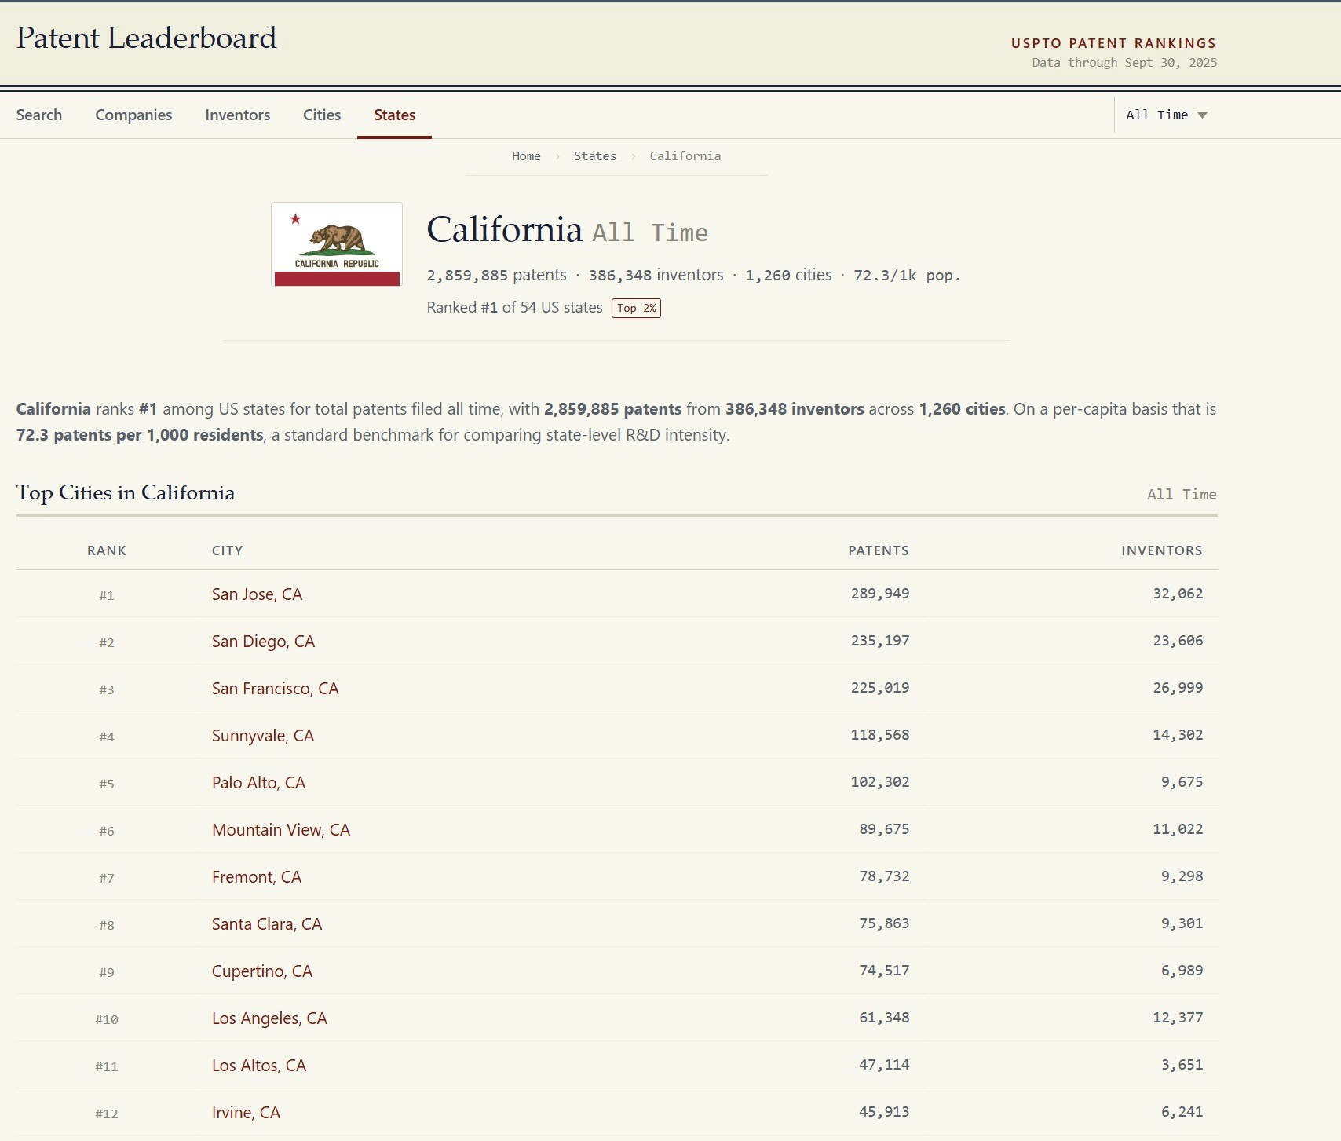
Task: Click the INVENTORS column header
Action: pyautogui.click(x=1162, y=550)
